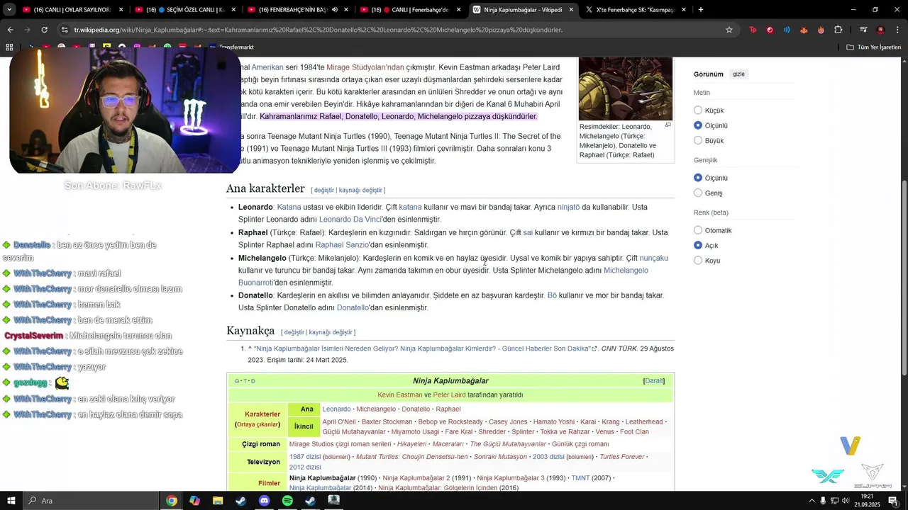Screen dimensions: 908x510
Task: Select the Otomatik color option
Action: pos(698,230)
